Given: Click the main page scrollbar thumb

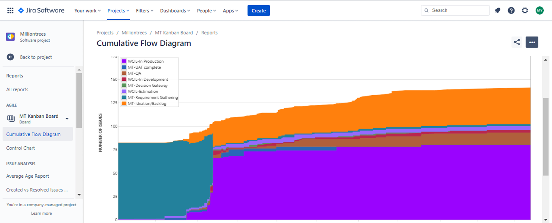Looking at the screenshot, I should click(x=546, y=137).
